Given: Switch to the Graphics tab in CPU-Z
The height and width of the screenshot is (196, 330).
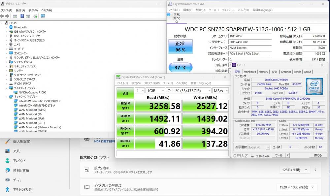Looking at the screenshot, I should tap(286, 72).
